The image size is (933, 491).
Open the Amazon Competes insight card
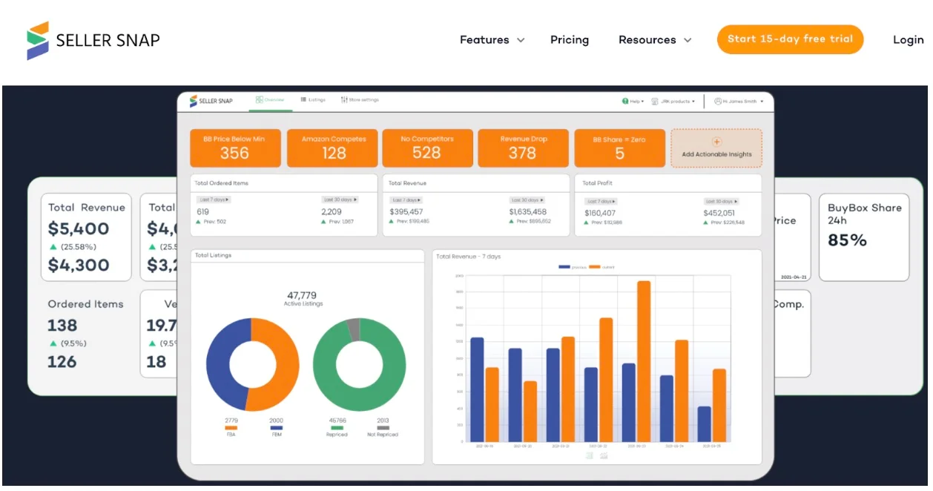coord(334,148)
